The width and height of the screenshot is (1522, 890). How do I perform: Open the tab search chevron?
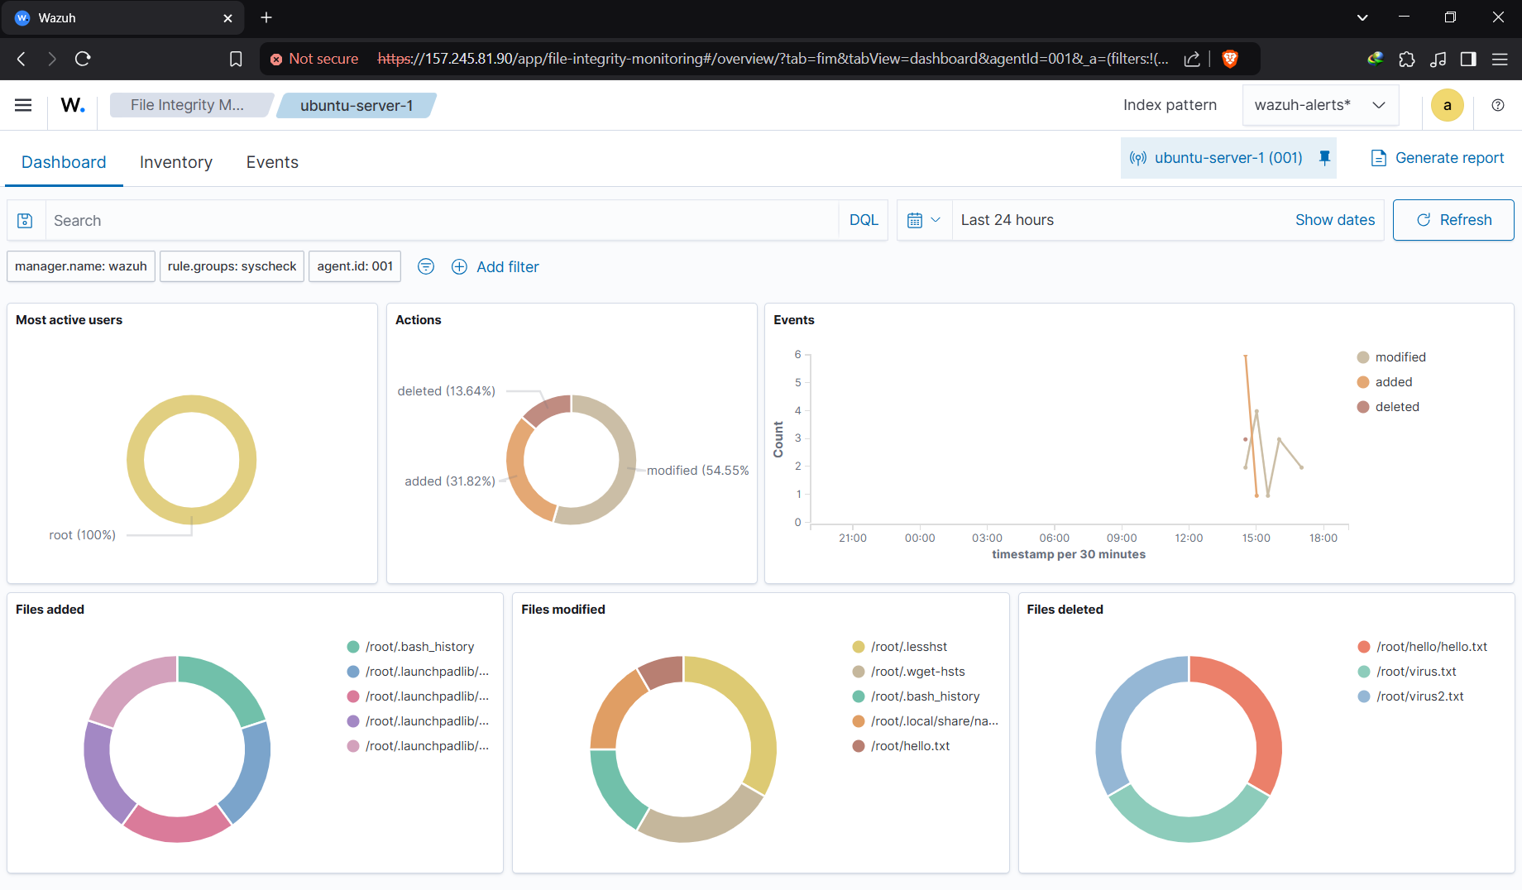[x=1362, y=17]
